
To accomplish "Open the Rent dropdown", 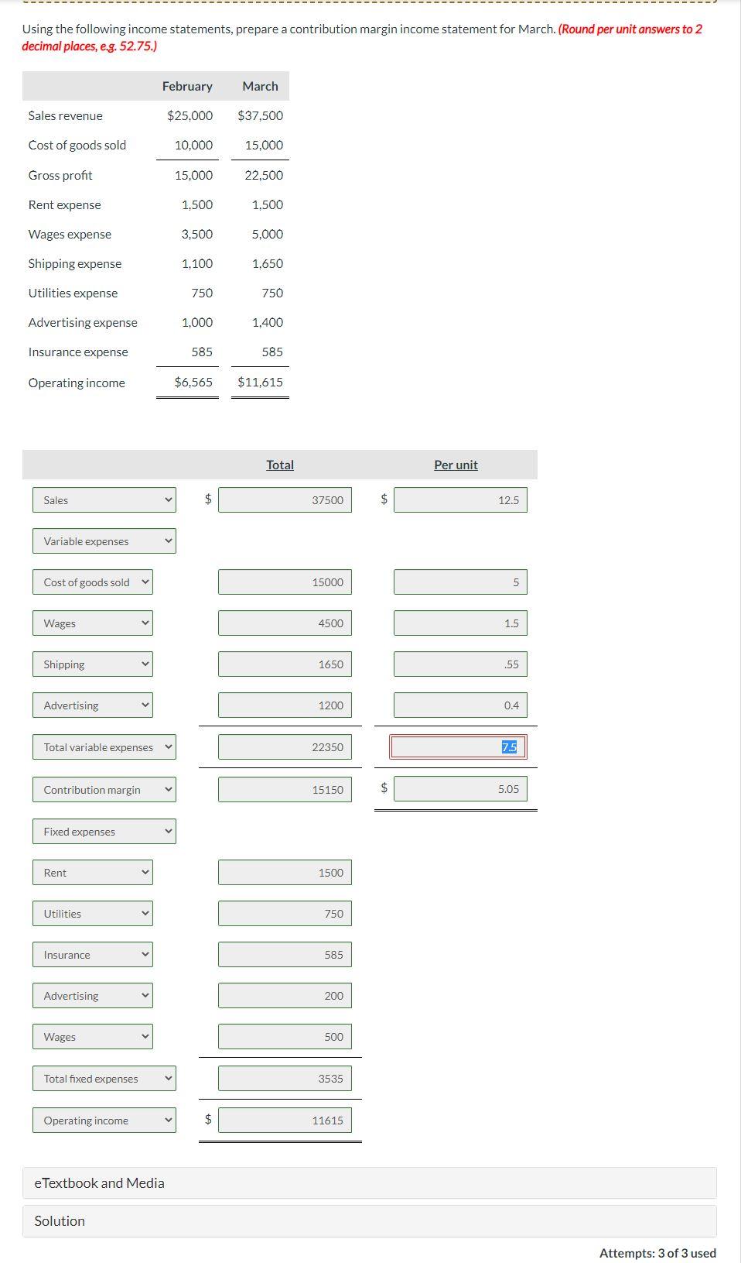I will tap(93, 872).
